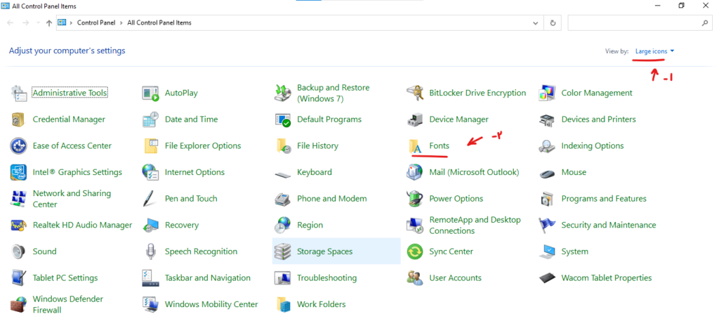Image resolution: width=719 pixels, height=333 pixels.
Task: Refresh the Control Panel view
Action: 553,23
